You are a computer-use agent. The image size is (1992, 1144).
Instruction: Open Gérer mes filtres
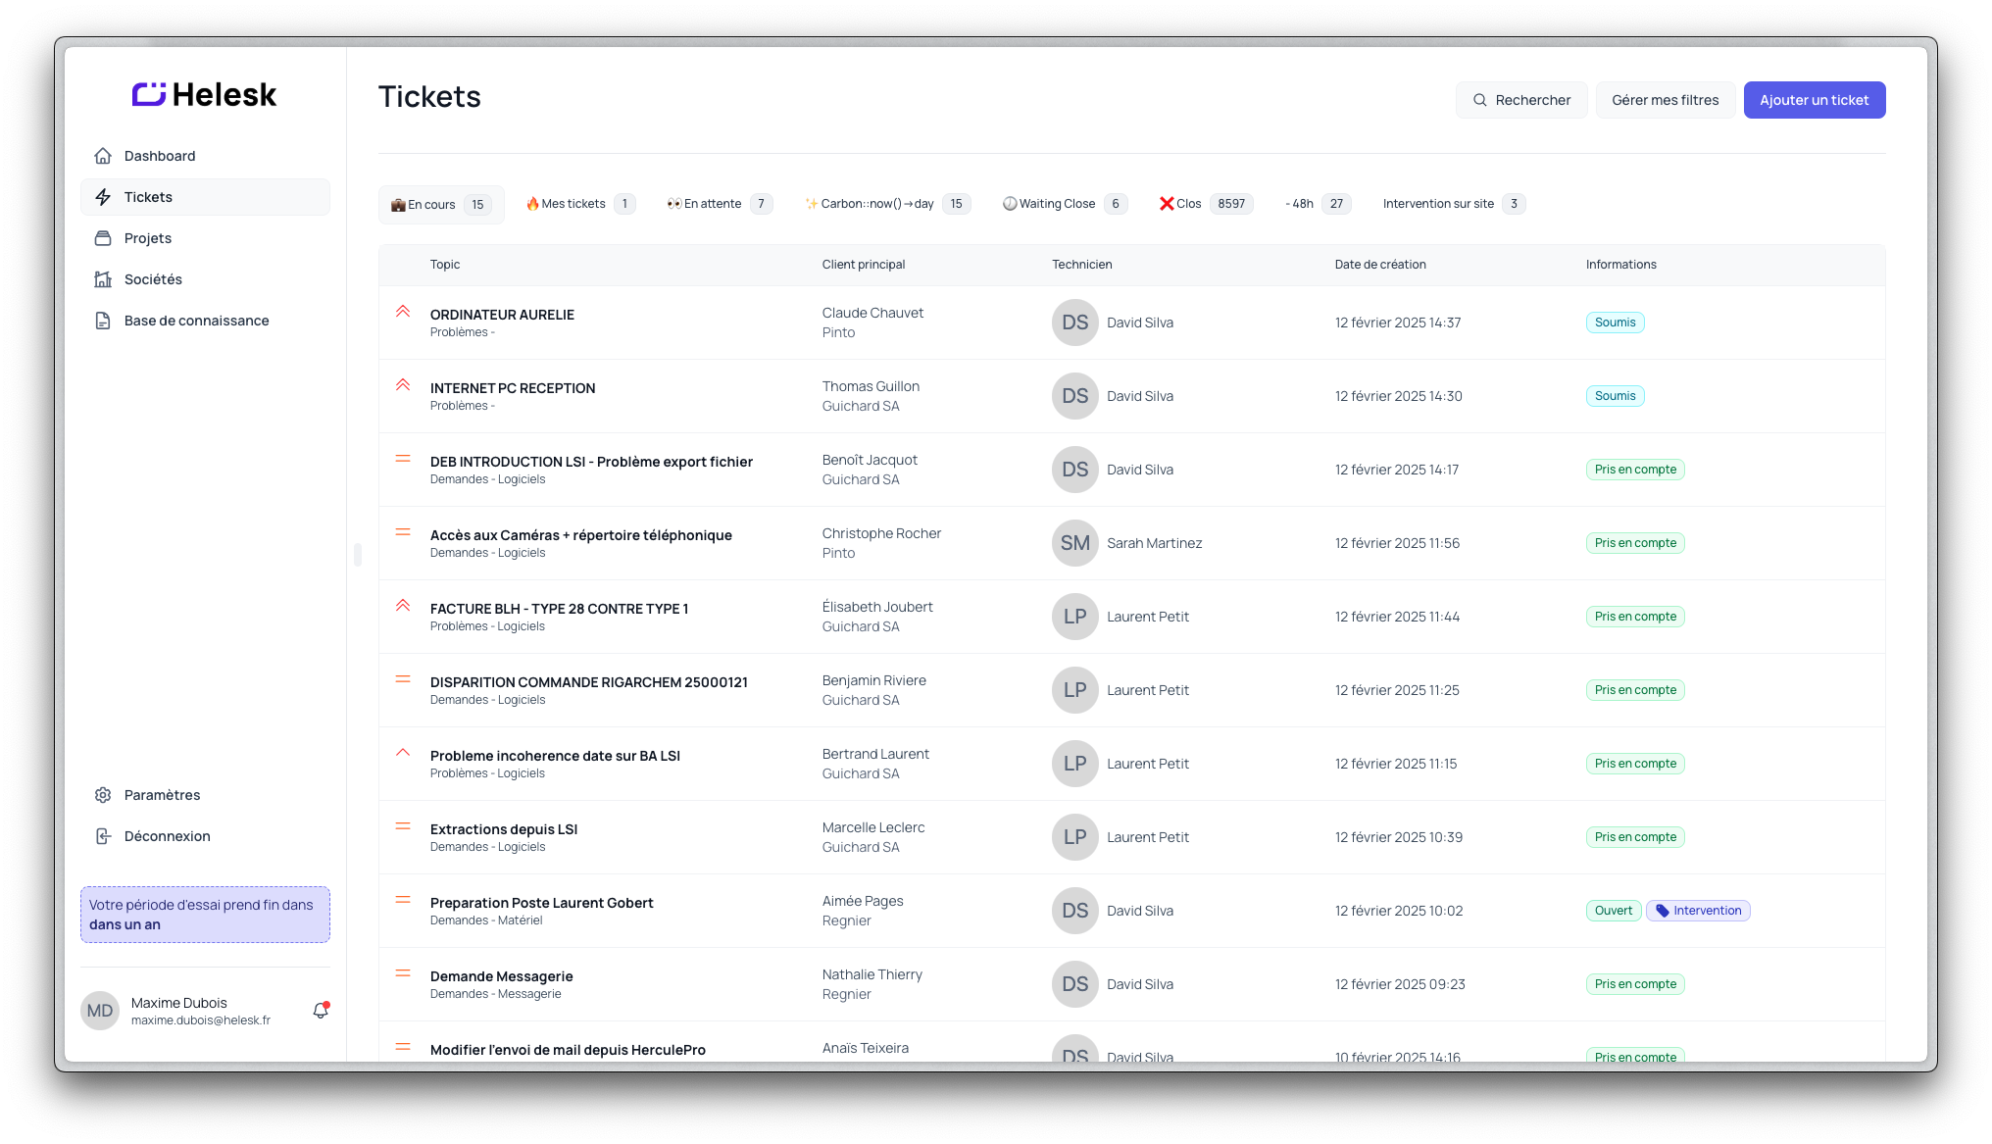(x=1665, y=100)
